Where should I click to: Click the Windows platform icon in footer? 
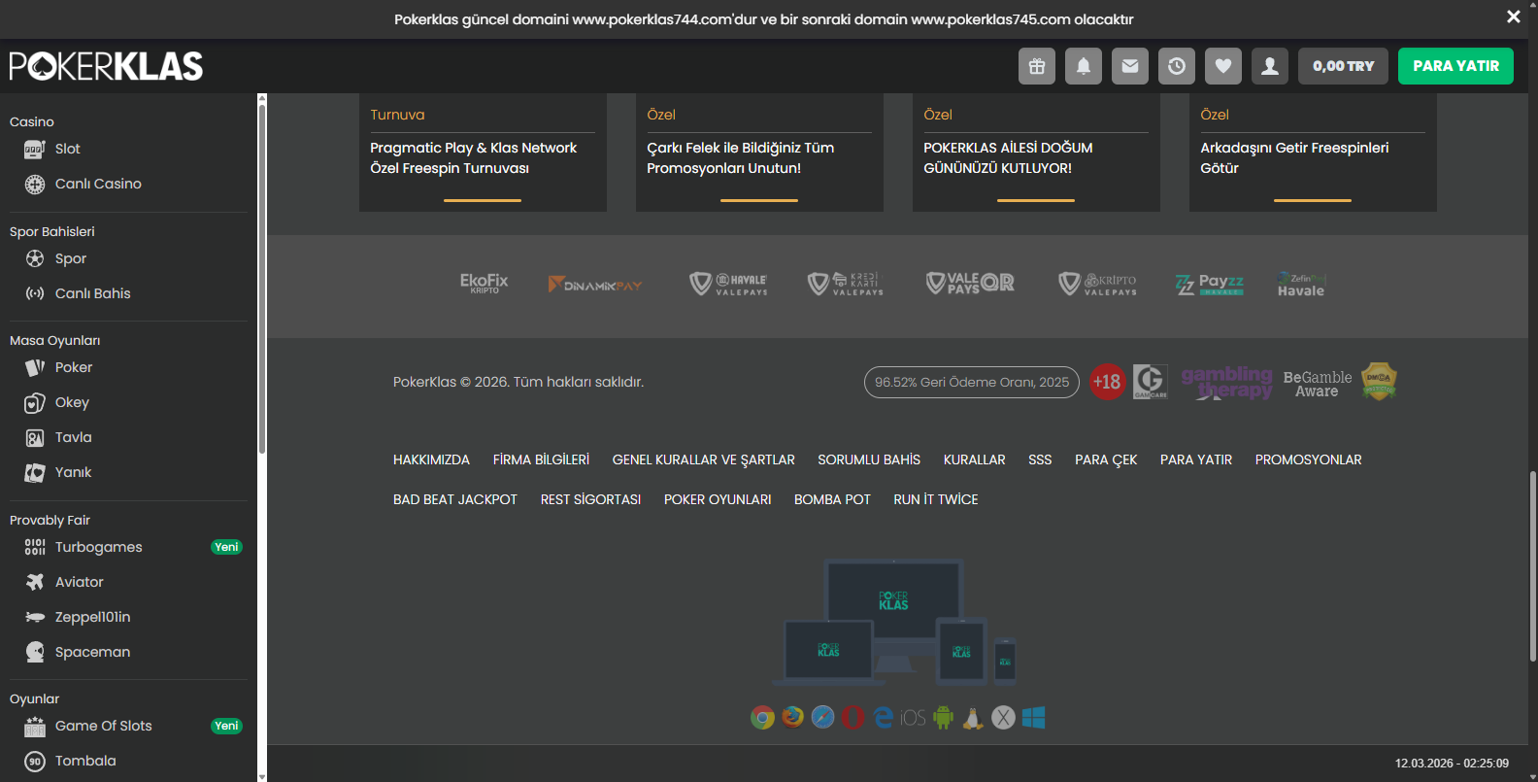[1033, 718]
